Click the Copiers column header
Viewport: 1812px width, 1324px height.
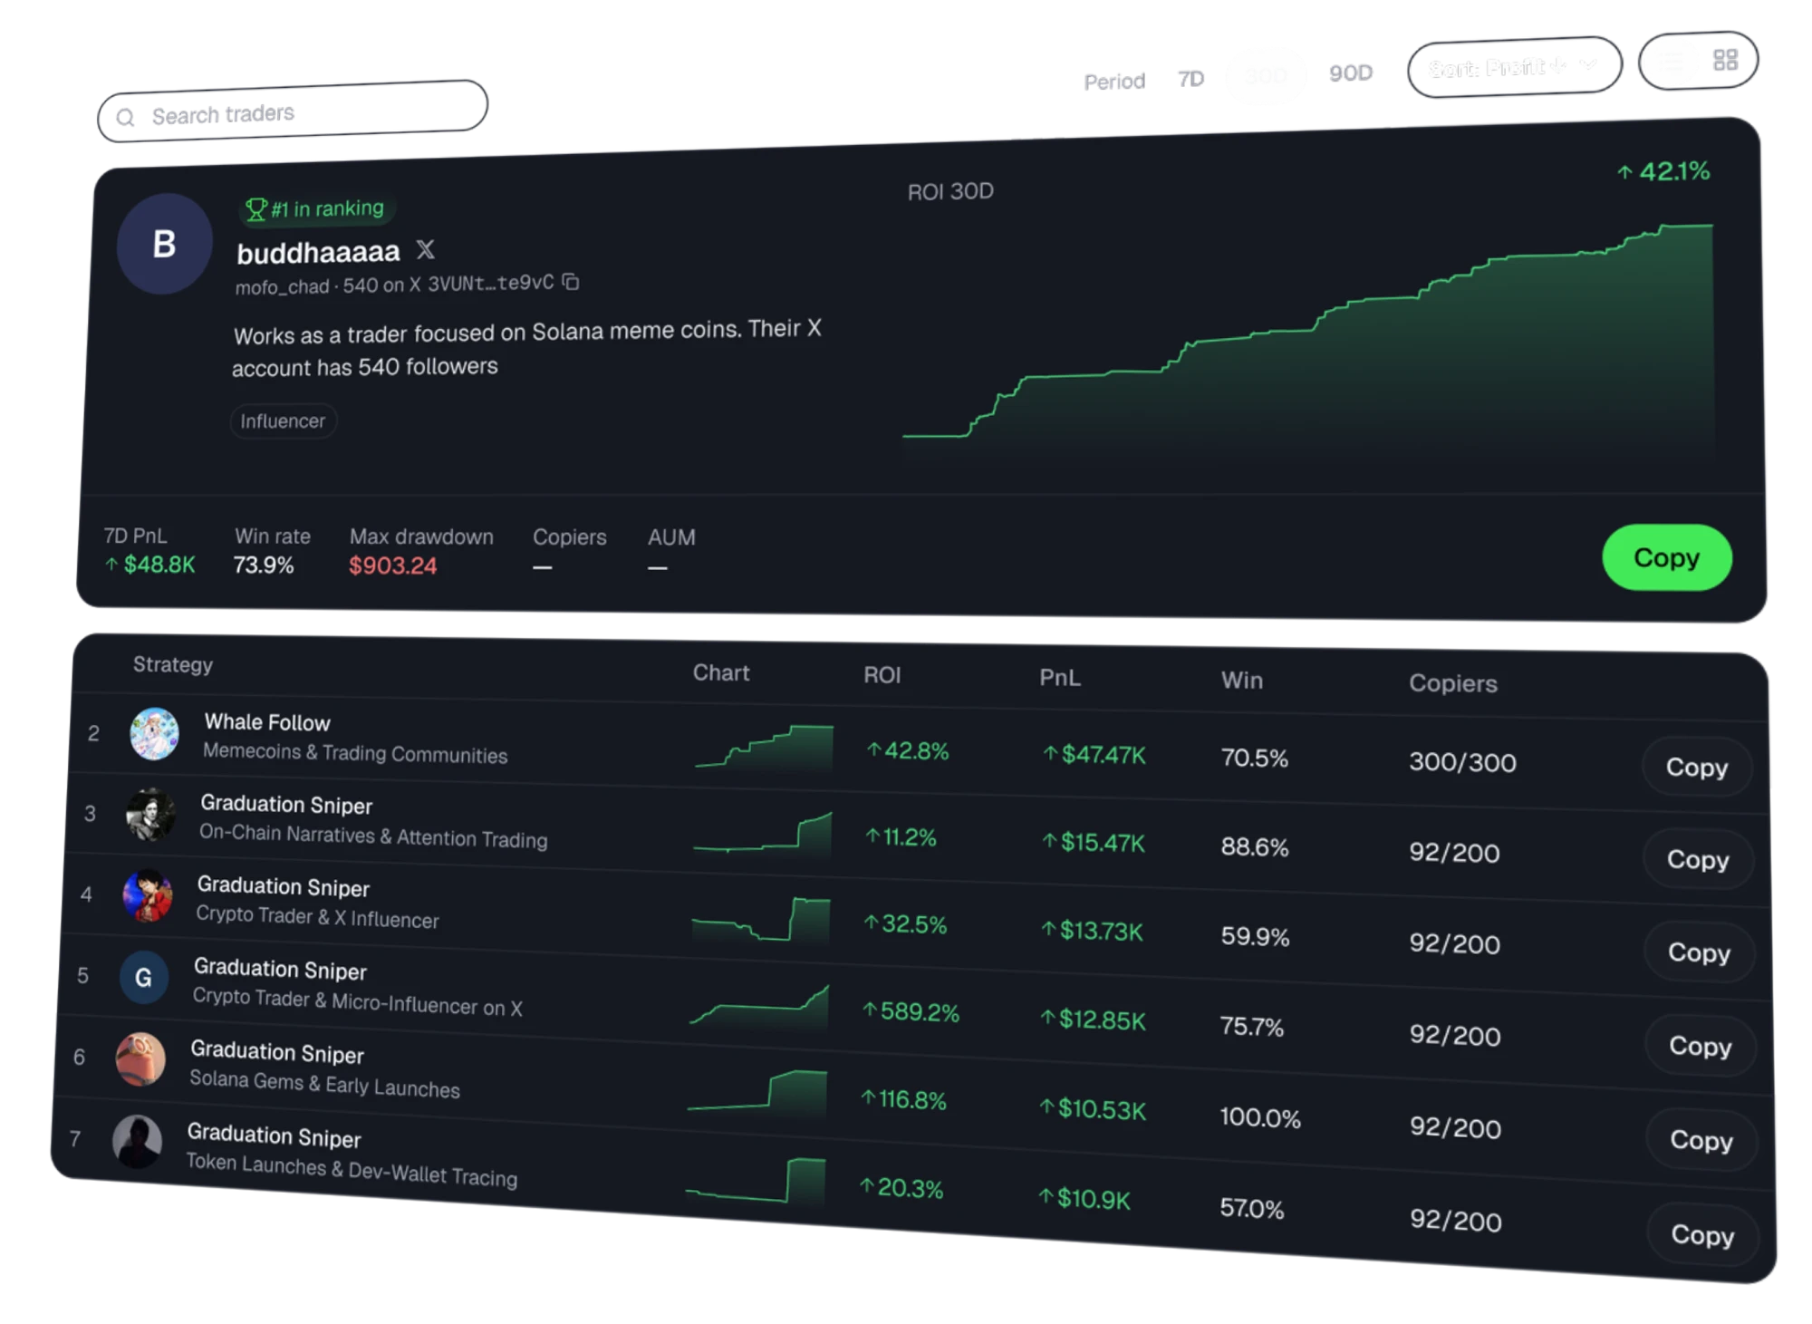point(1452,683)
